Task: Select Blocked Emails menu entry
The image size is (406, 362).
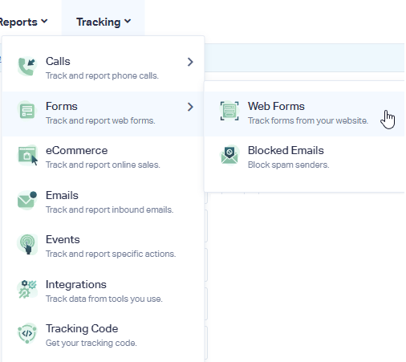Action: tap(304, 158)
